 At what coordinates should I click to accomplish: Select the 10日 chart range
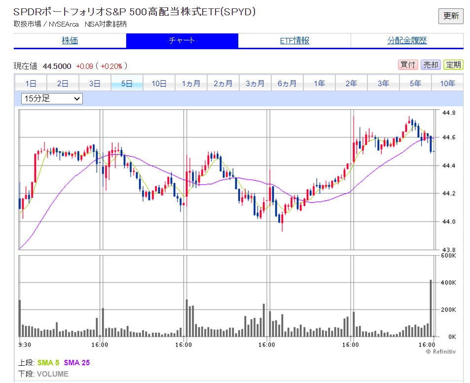(x=159, y=83)
